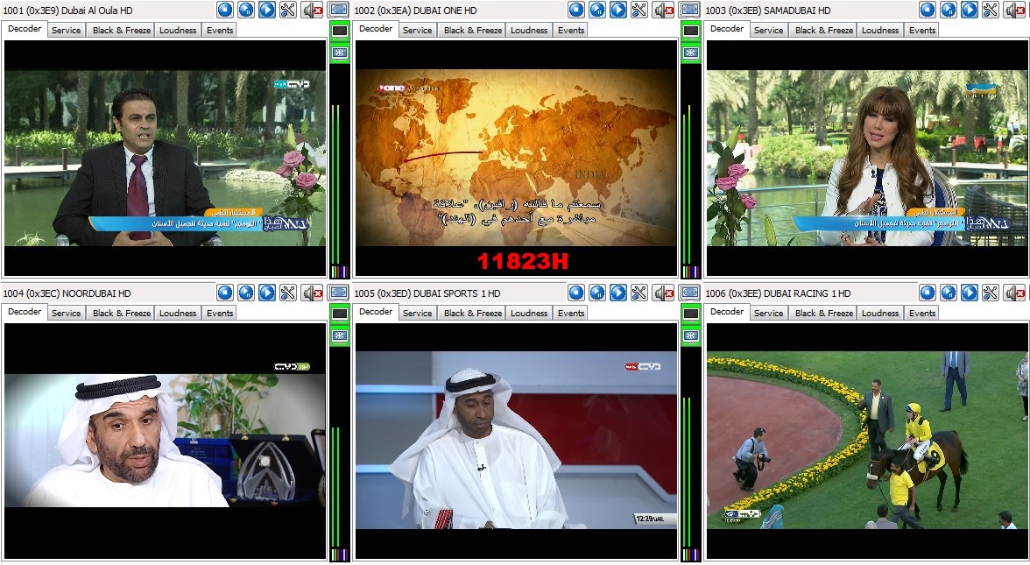Start playback for DUBAI SPORTS 1 HD
The width and height of the screenshot is (1030, 565).
[618, 293]
